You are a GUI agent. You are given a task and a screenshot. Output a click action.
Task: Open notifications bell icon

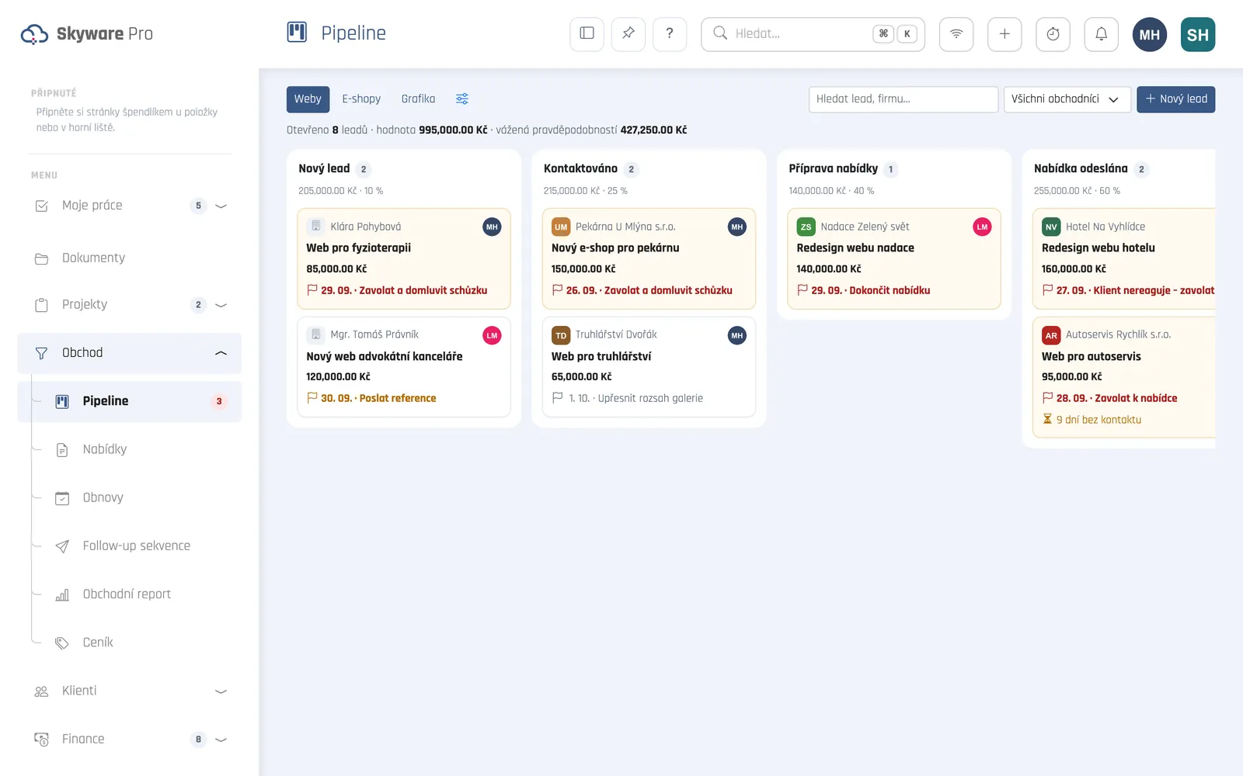click(1101, 34)
